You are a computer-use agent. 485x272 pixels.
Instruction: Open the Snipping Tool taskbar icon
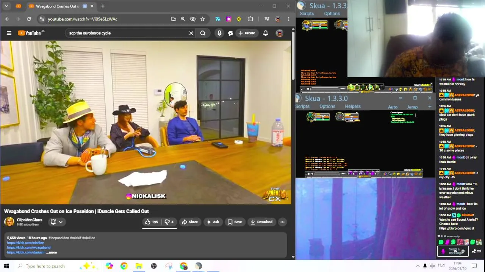pyautogui.click(x=169, y=266)
